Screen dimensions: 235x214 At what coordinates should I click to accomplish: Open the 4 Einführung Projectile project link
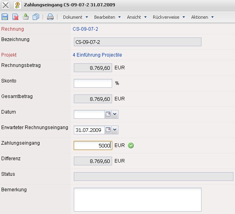point(97,55)
